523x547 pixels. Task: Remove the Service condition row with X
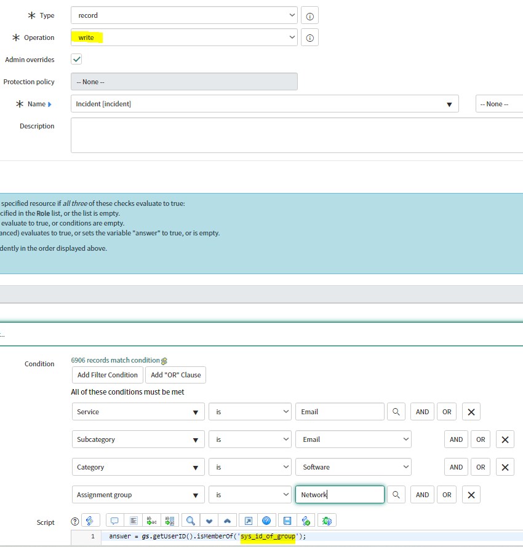(471, 412)
